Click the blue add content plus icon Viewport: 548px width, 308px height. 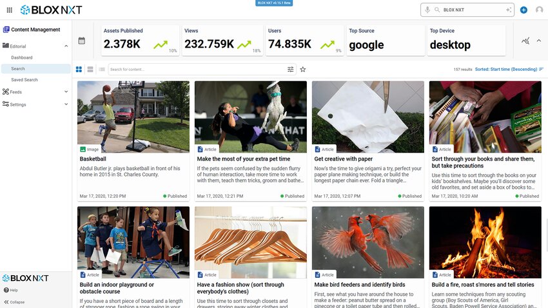point(524,10)
